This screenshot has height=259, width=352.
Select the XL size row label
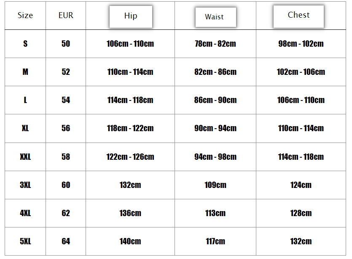(25, 128)
